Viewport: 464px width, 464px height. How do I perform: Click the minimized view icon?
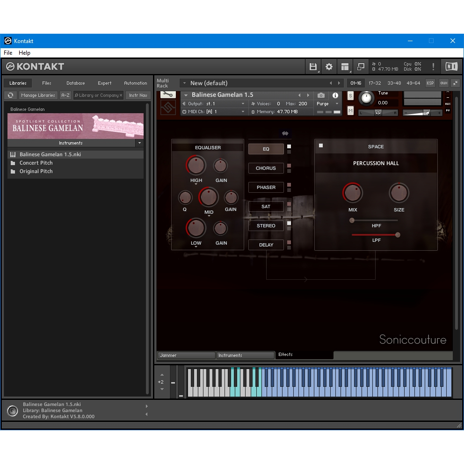pyautogui.click(x=361, y=66)
